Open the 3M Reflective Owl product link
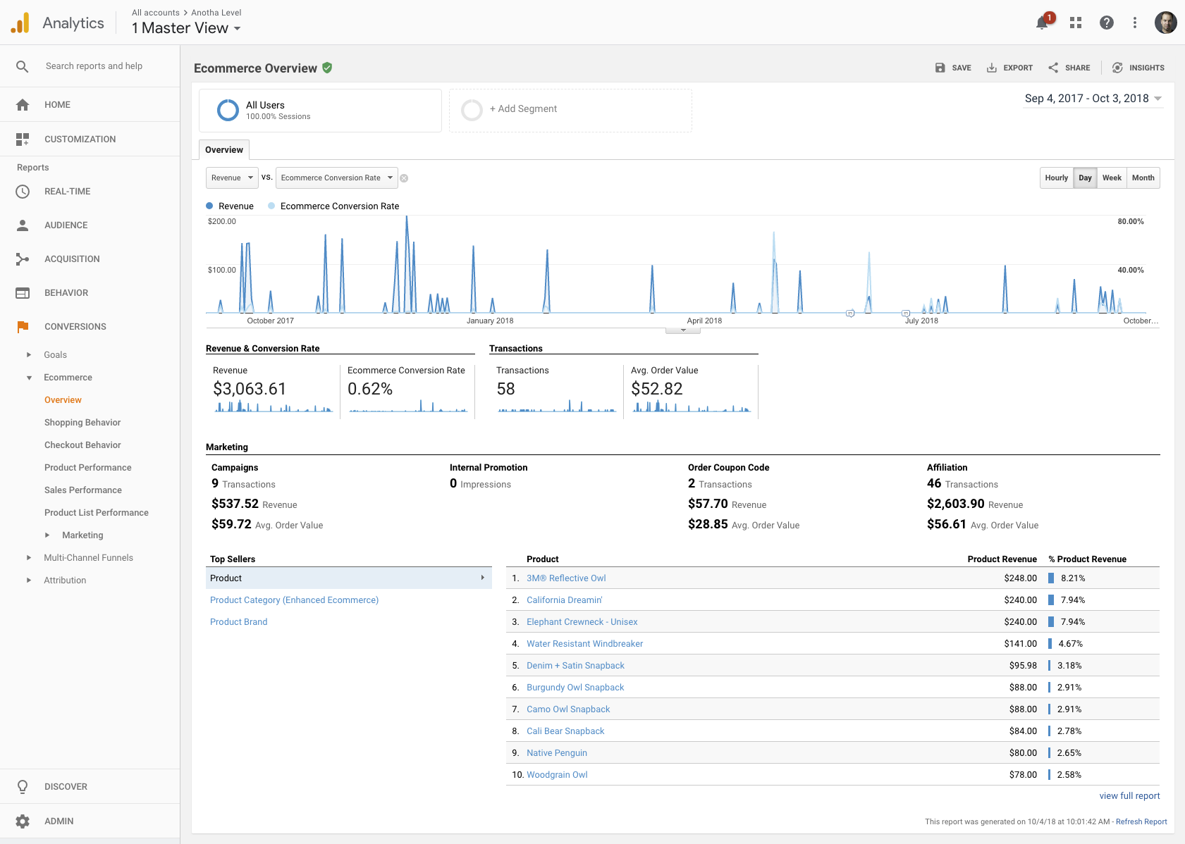Viewport: 1185px width, 844px height. (566, 578)
